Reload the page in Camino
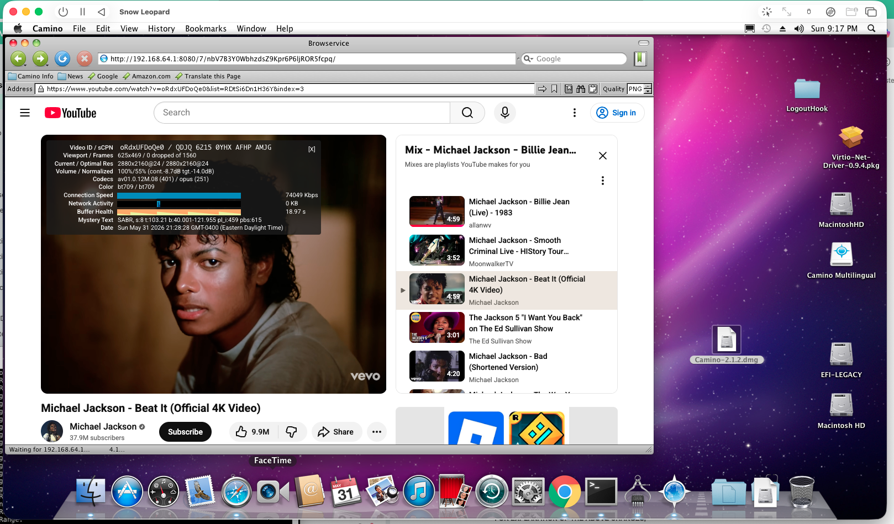This screenshot has width=894, height=524. [x=62, y=59]
